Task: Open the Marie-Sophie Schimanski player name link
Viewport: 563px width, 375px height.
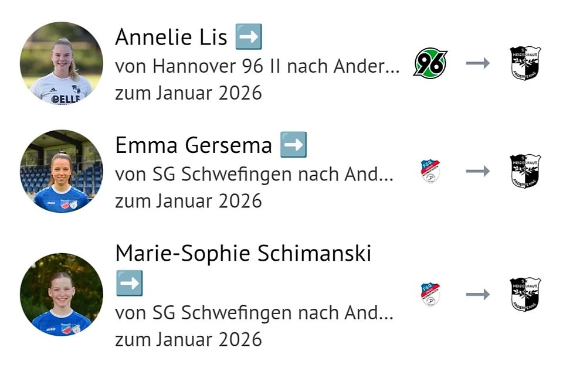Action: (x=243, y=253)
